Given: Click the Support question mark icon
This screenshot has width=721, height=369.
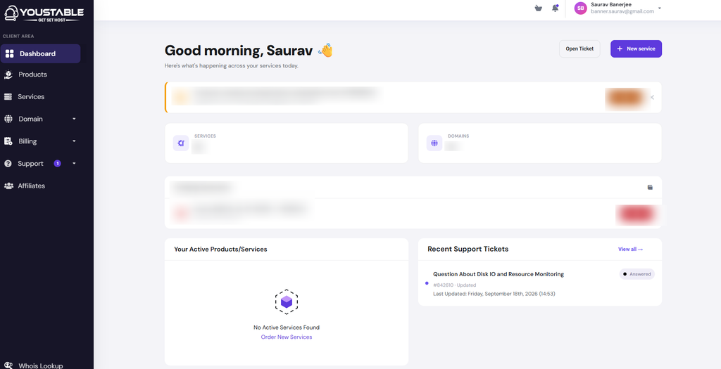Looking at the screenshot, I should click(8, 163).
